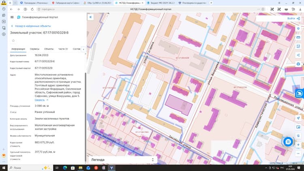Screen dimensions: 304x171
Task: Go back to found objects list
Action: (x=31, y=26)
